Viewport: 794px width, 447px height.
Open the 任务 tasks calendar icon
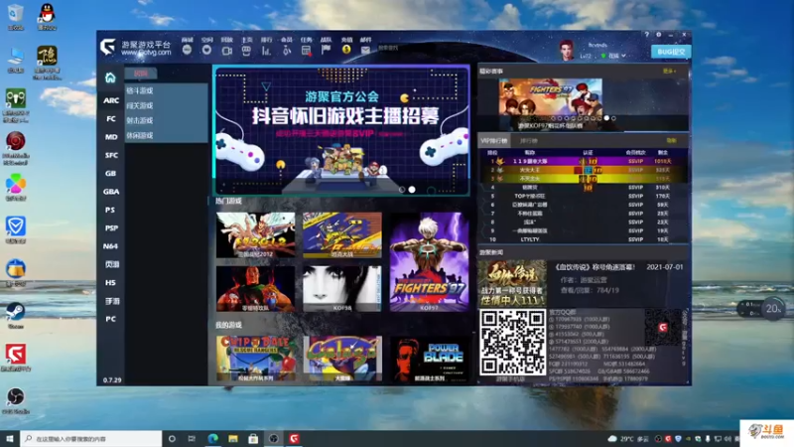click(306, 51)
